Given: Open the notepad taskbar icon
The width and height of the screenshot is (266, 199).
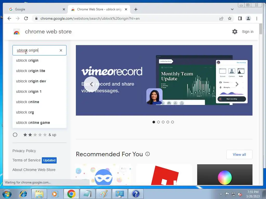Looking at the screenshot, I should click(87, 194).
